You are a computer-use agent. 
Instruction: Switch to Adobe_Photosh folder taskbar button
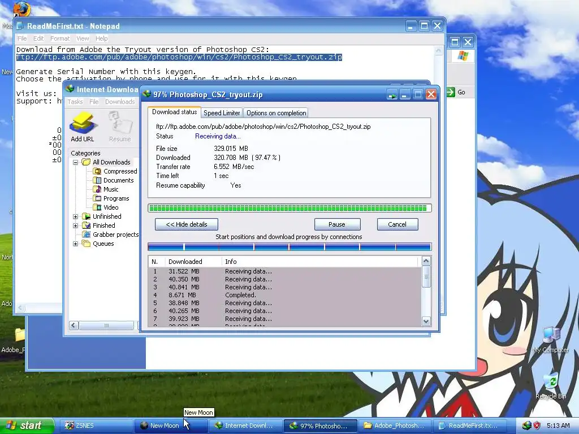[x=394, y=426]
